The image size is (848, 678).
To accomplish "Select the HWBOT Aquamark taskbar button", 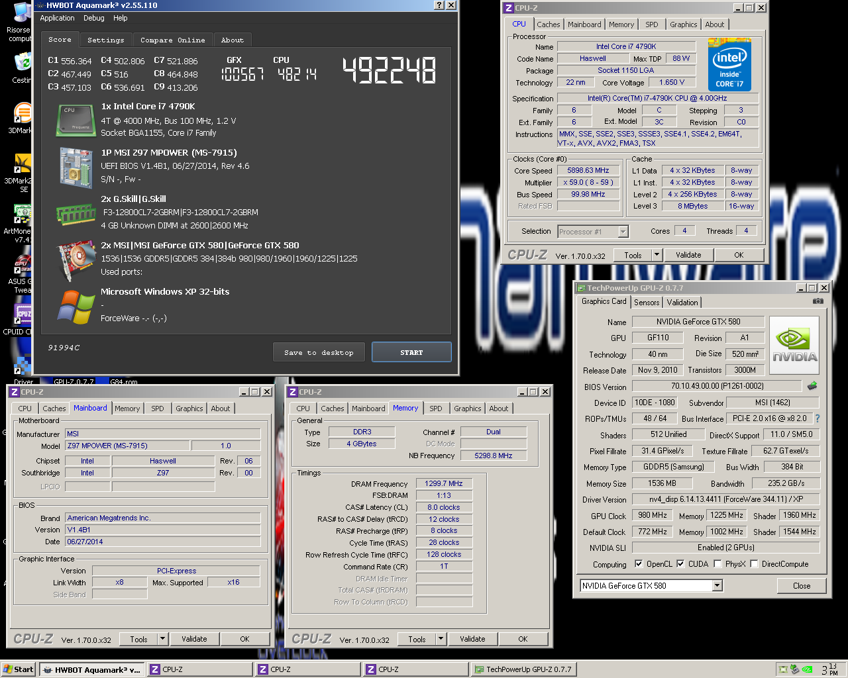I will point(91,669).
